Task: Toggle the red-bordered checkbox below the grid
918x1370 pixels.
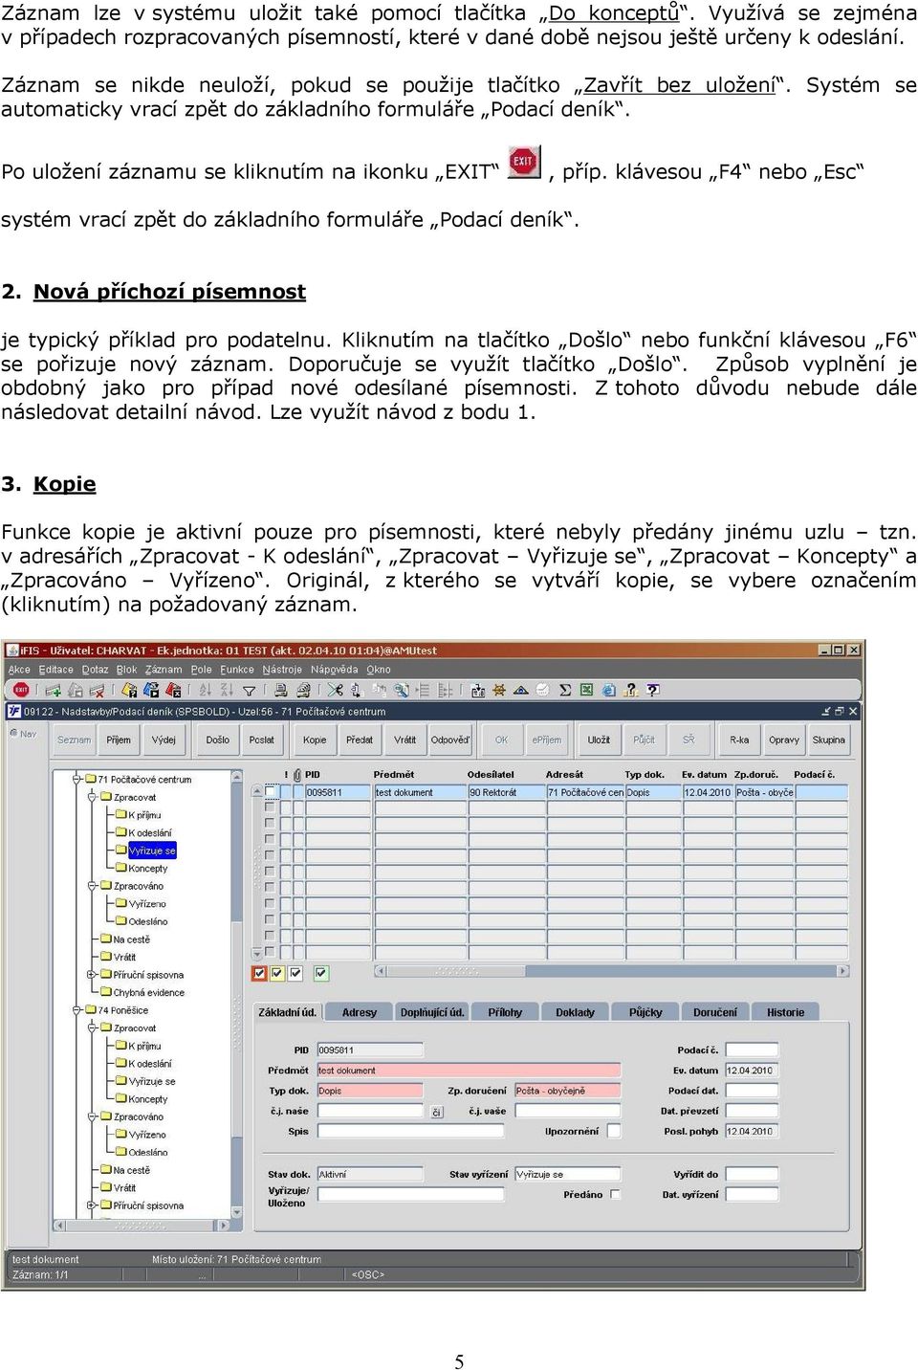Action: tap(258, 973)
